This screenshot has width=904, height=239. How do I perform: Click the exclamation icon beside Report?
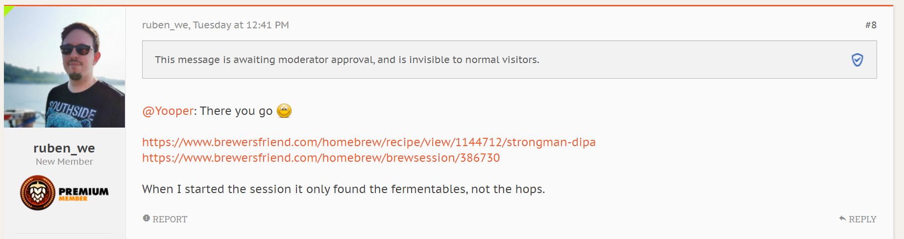pyautogui.click(x=146, y=218)
